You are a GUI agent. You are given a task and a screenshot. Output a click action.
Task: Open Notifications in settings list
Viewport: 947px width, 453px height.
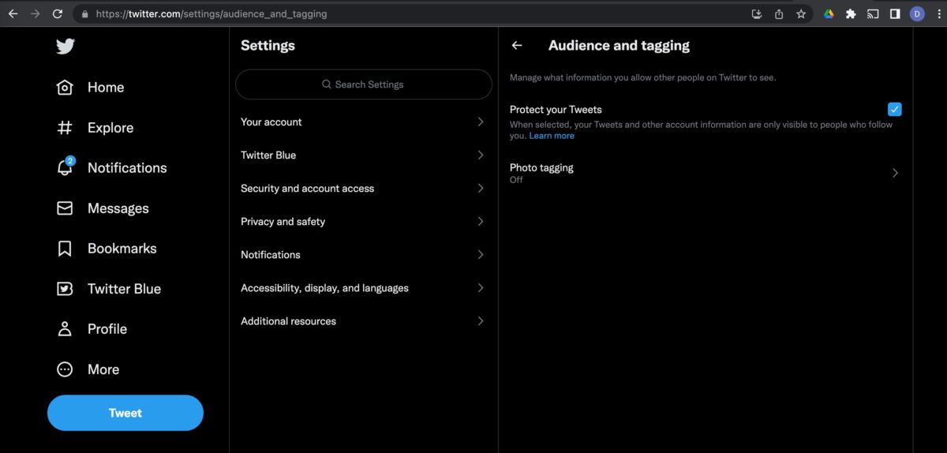[x=364, y=254]
